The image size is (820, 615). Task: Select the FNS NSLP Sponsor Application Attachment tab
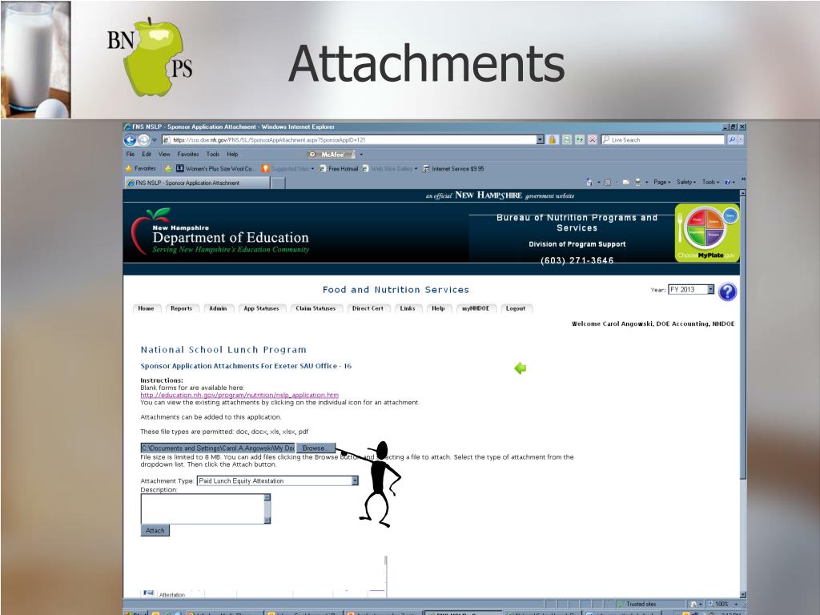pos(197,183)
